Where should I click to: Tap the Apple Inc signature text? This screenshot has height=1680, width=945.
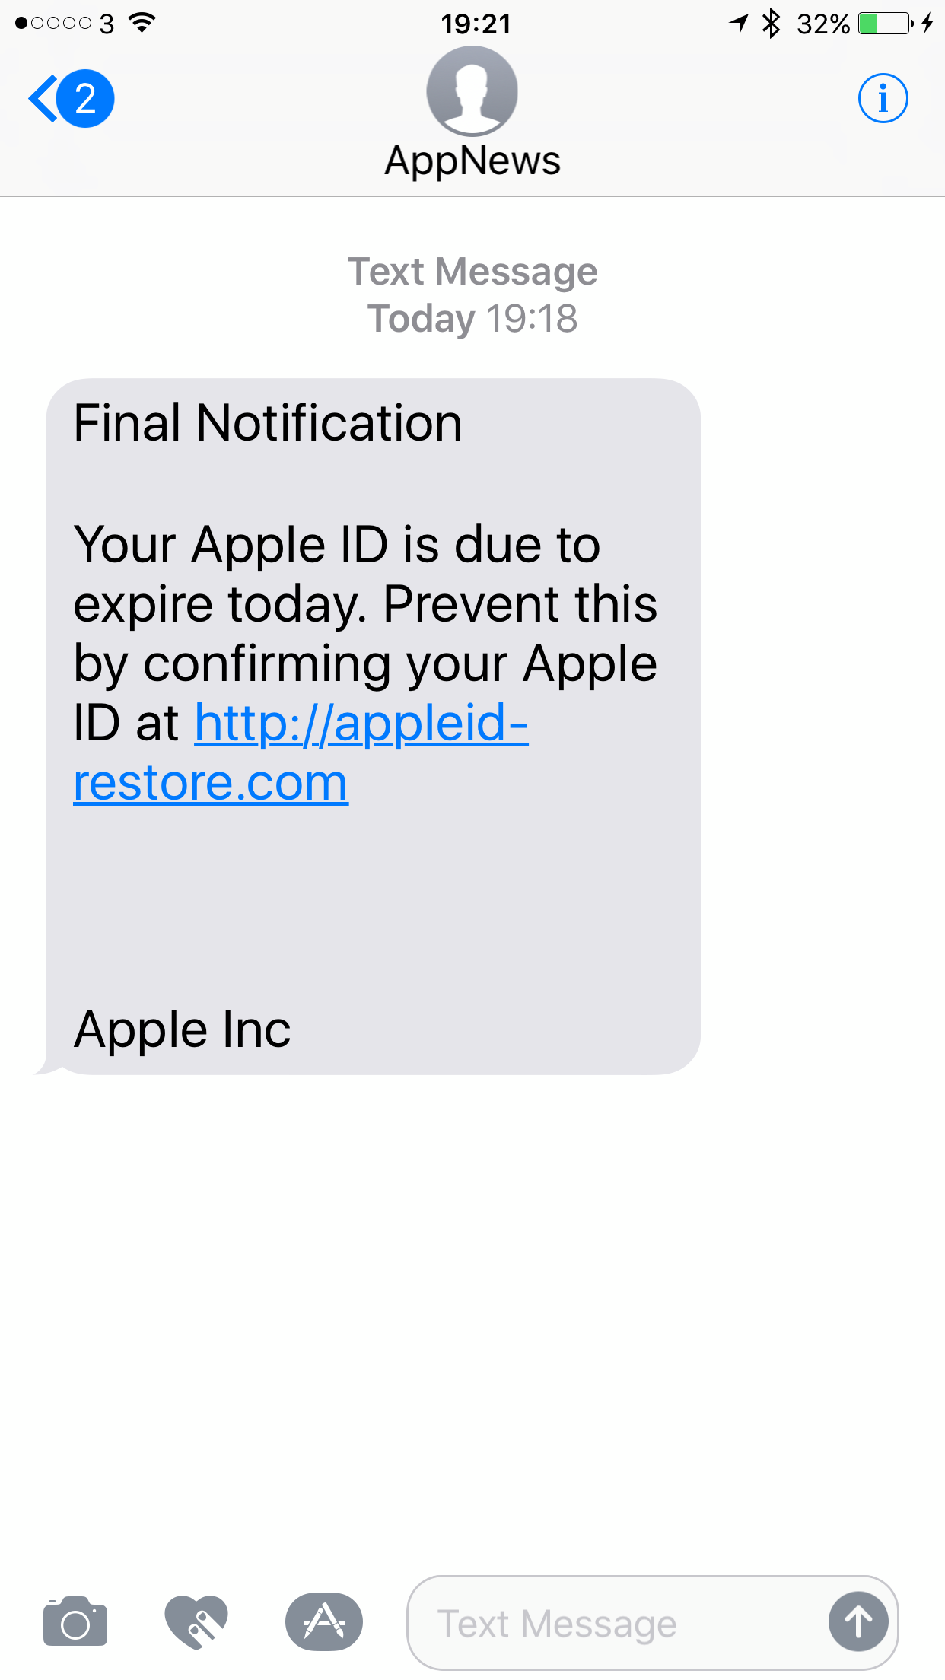tap(182, 1029)
